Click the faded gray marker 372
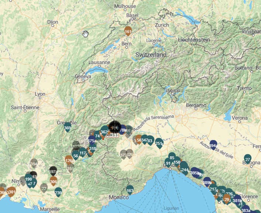This screenshot has width=261, height=213. click(124, 155)
